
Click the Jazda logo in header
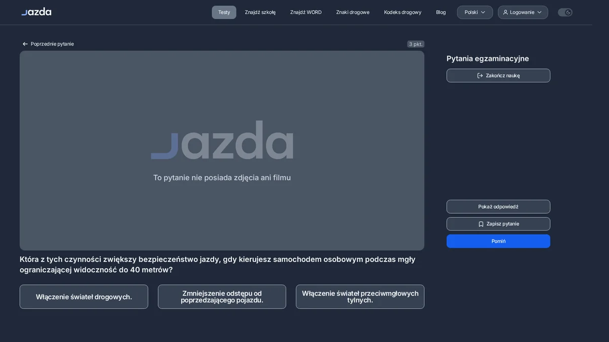36,12
